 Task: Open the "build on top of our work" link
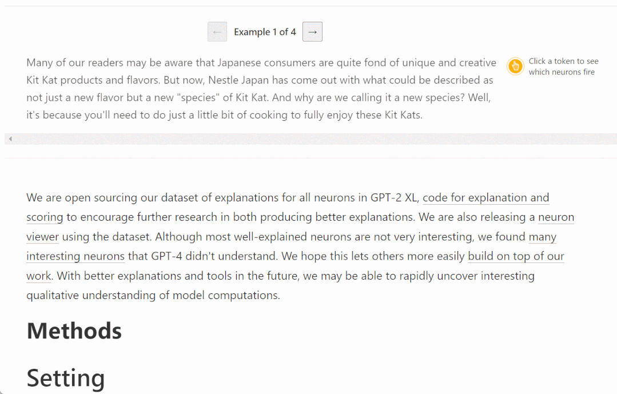click(x=516, y=256)
